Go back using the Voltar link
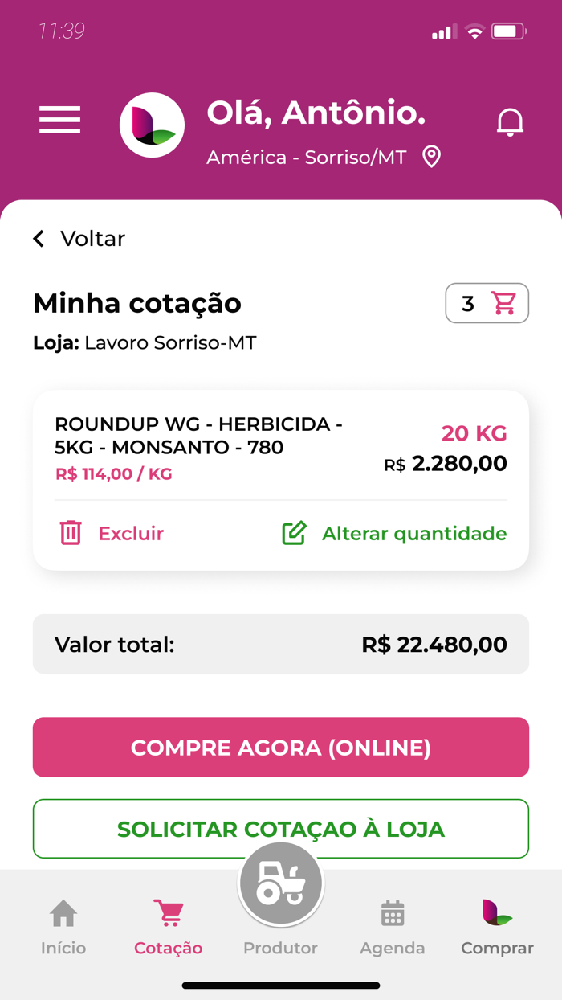The image size is (562, 1000). click(x=78, y=238)
